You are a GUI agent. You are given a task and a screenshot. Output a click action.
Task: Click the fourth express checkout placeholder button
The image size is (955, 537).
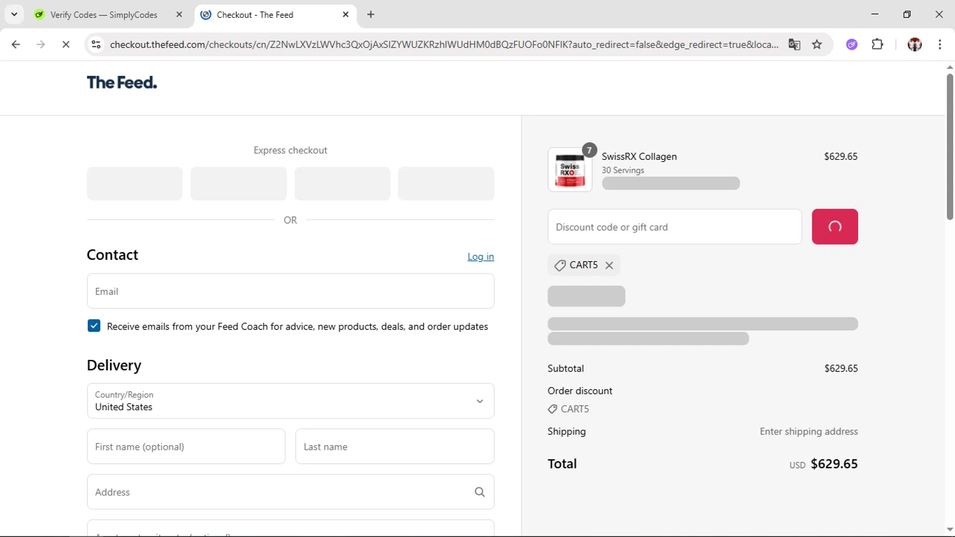click(446, 183)
